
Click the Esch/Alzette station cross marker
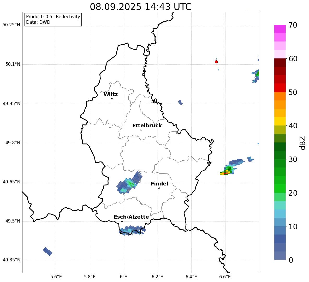click(x=122, y=221)
